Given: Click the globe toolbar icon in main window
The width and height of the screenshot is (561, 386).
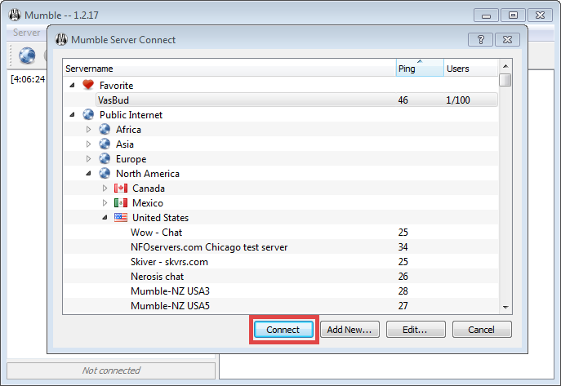Looking at the screenshot, I should coord(27,55).
